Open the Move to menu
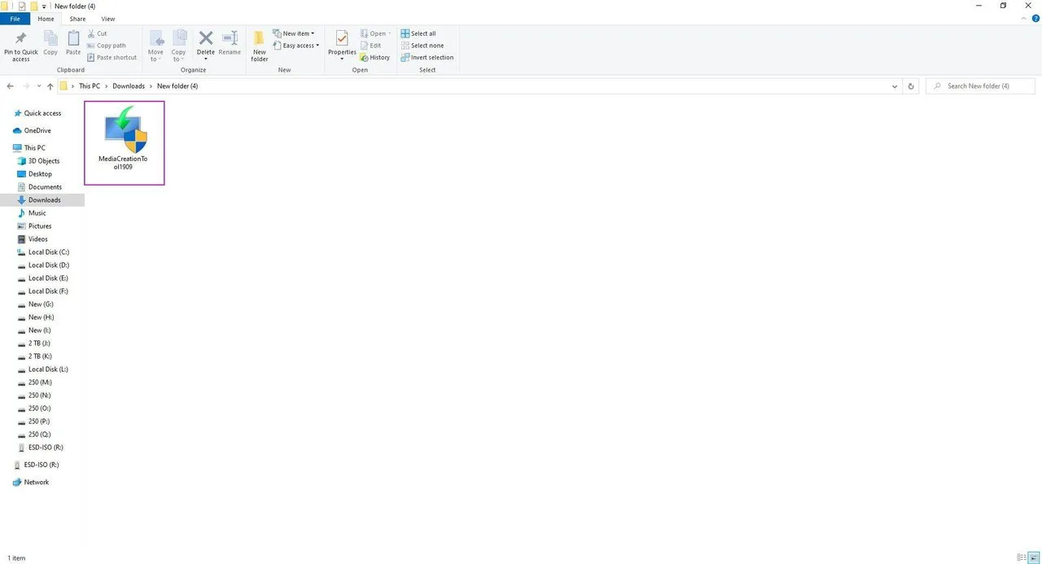This screenshot has height=564, width=1042. tap(155, 46)
